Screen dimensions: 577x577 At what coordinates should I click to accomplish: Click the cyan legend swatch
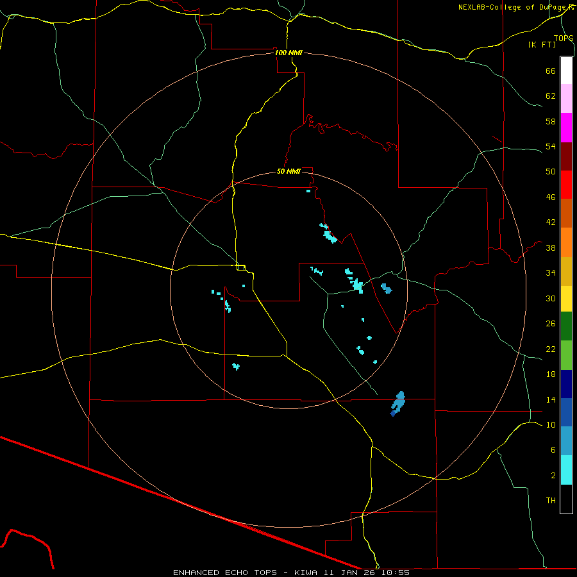(566, 470)
